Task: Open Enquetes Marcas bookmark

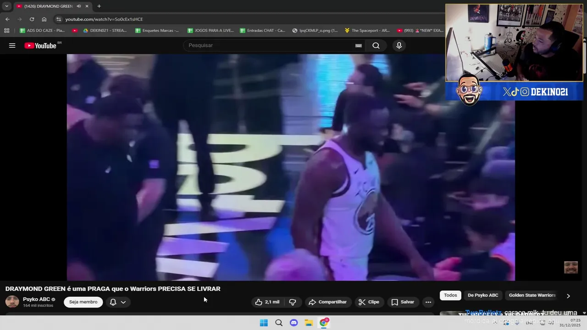Action: click(x=157, y=30)
